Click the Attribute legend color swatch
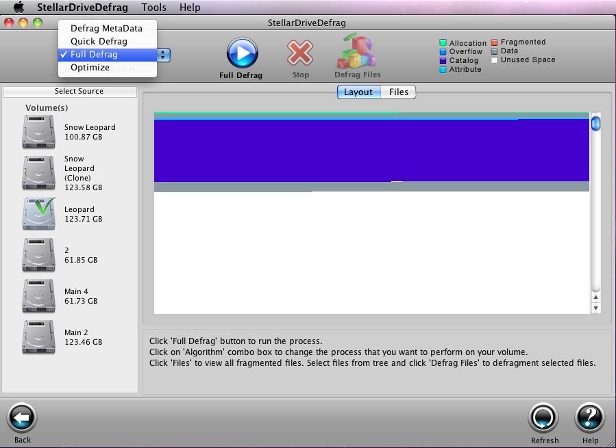The image size is (616, 448). [443, 70]
